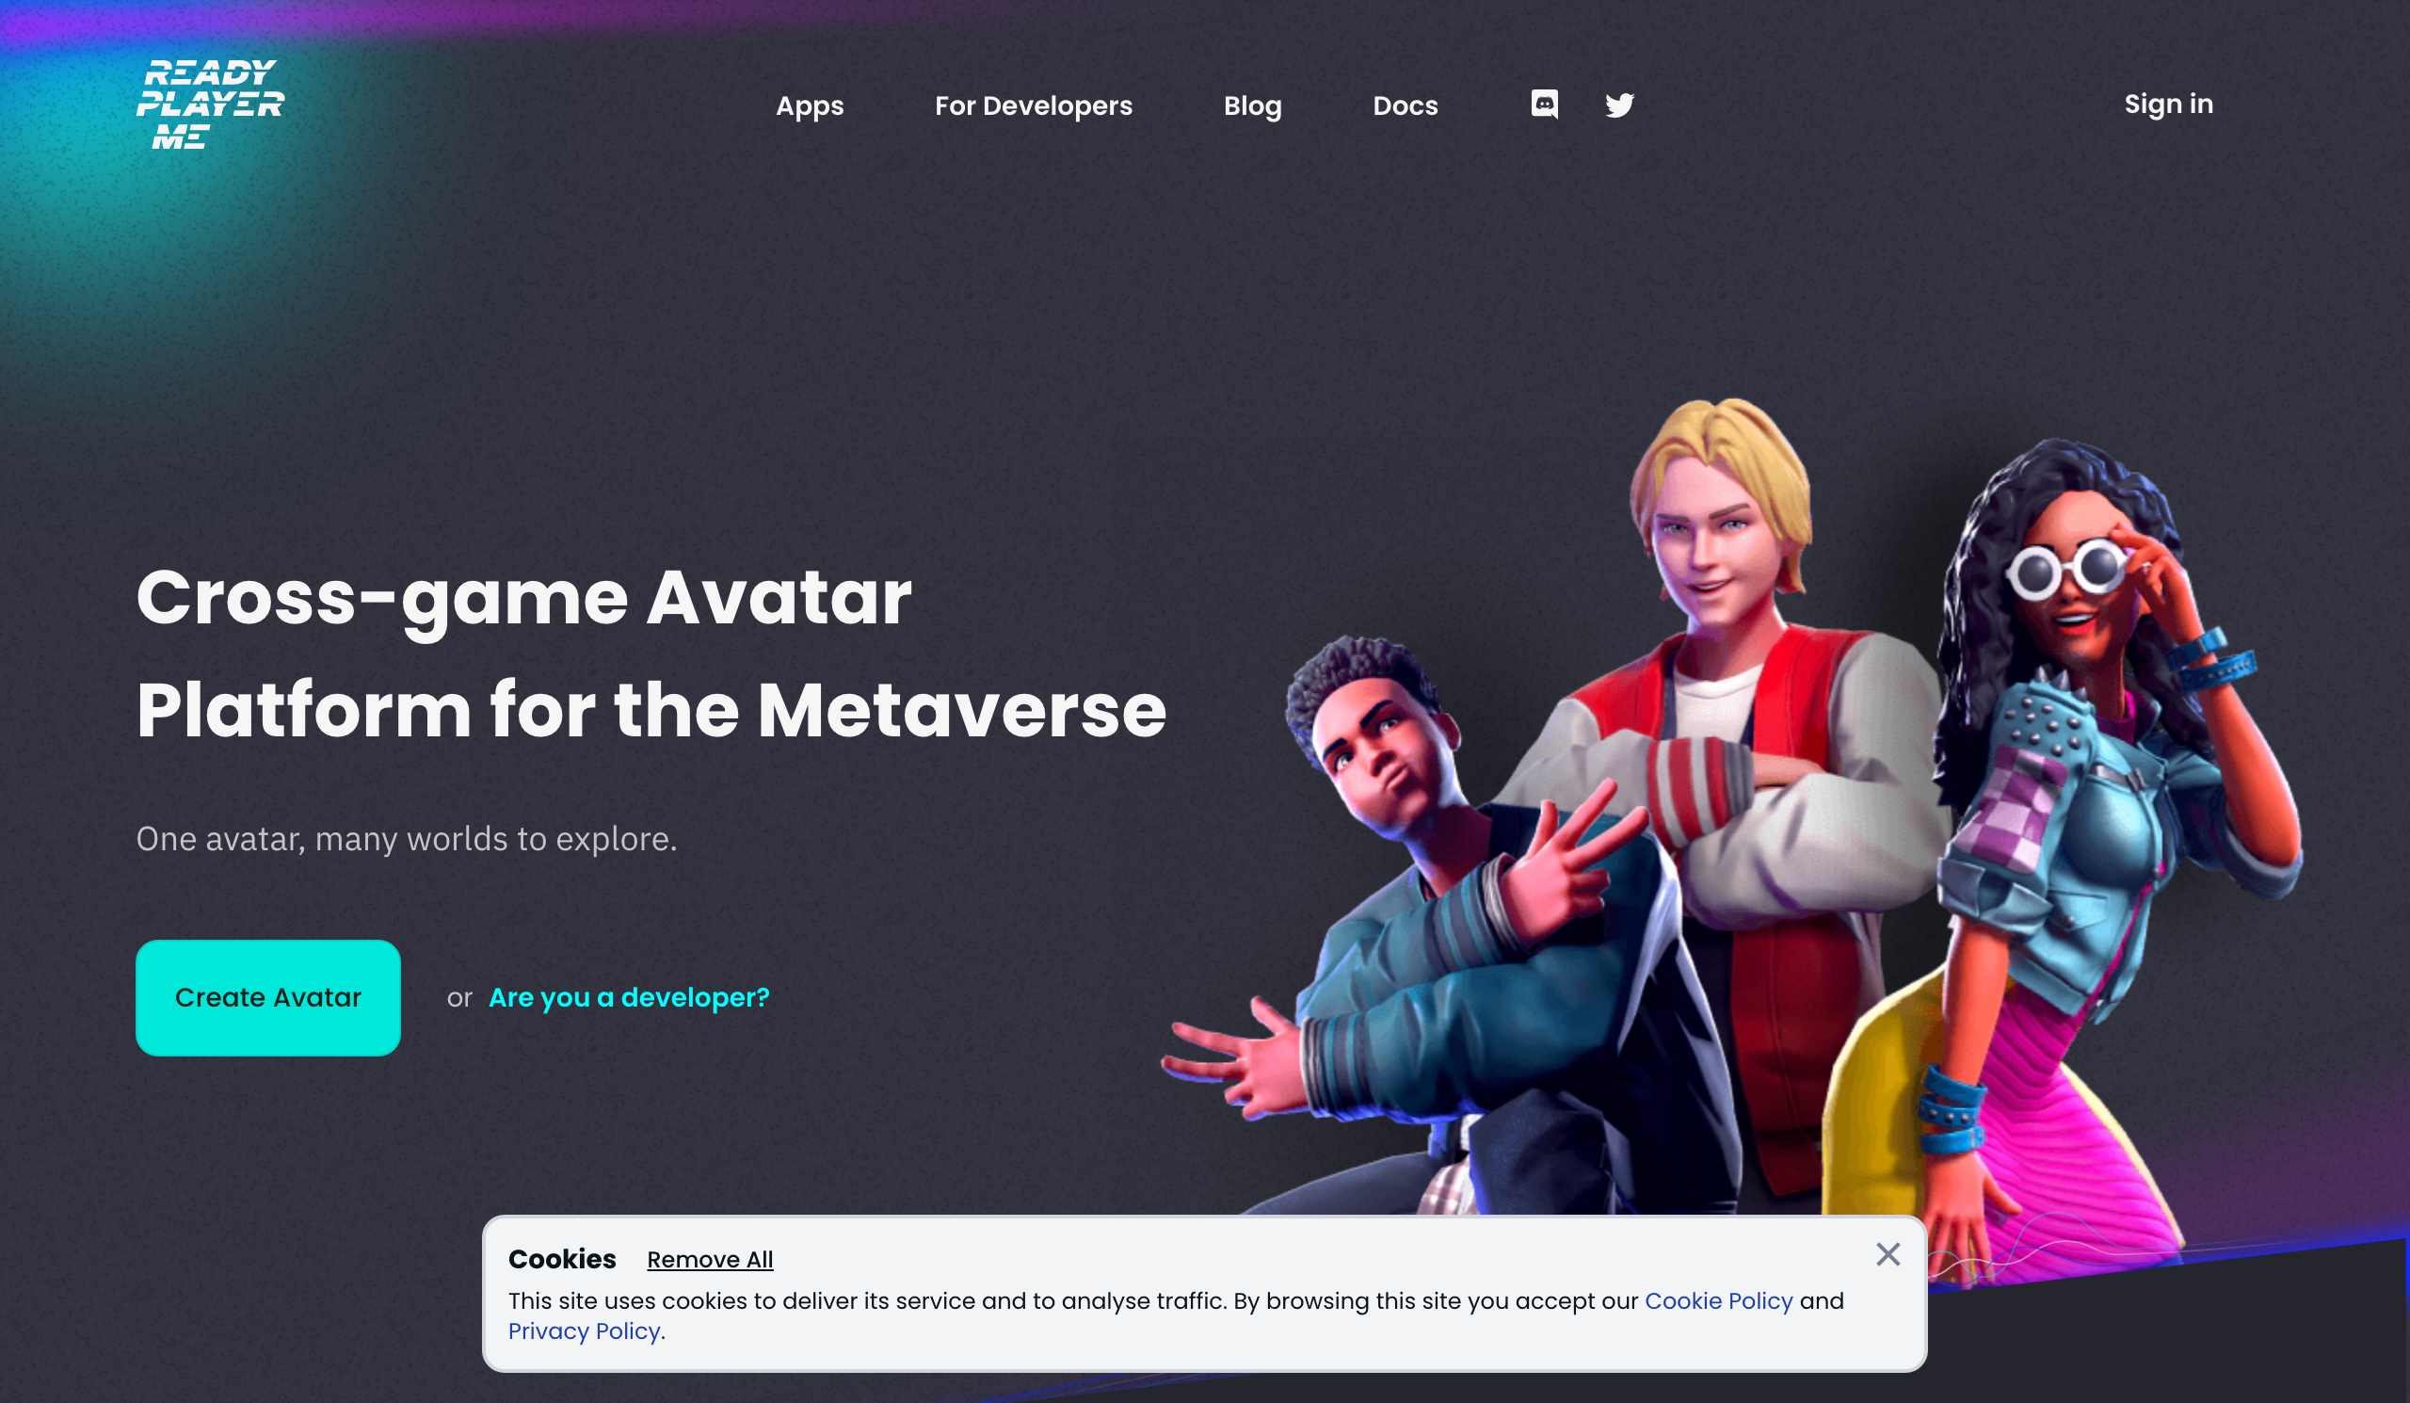Click the Remove All cookies option
Viewport: 2410px width, 1403px height.
tap(709, 1259)
